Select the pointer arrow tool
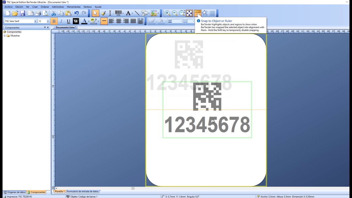The height and width of the screenshot is (198, 352). [95, 13]
